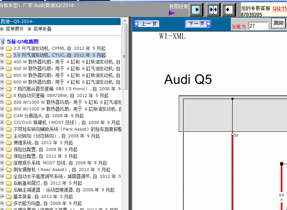The height and width of the screenshot is (210, 287).
Task: Click the 菜单折叠 collapse-all icon
Action: coord(30,29)
